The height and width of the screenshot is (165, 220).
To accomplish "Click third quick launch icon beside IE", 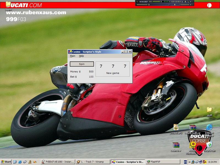I will (x=25, y=162).
